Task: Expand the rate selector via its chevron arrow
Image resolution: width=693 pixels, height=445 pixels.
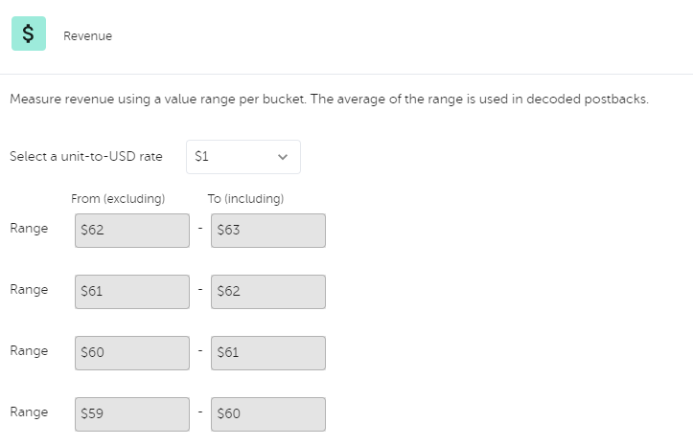Action: click(283, 157)
